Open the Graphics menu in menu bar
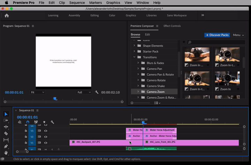 113,3
